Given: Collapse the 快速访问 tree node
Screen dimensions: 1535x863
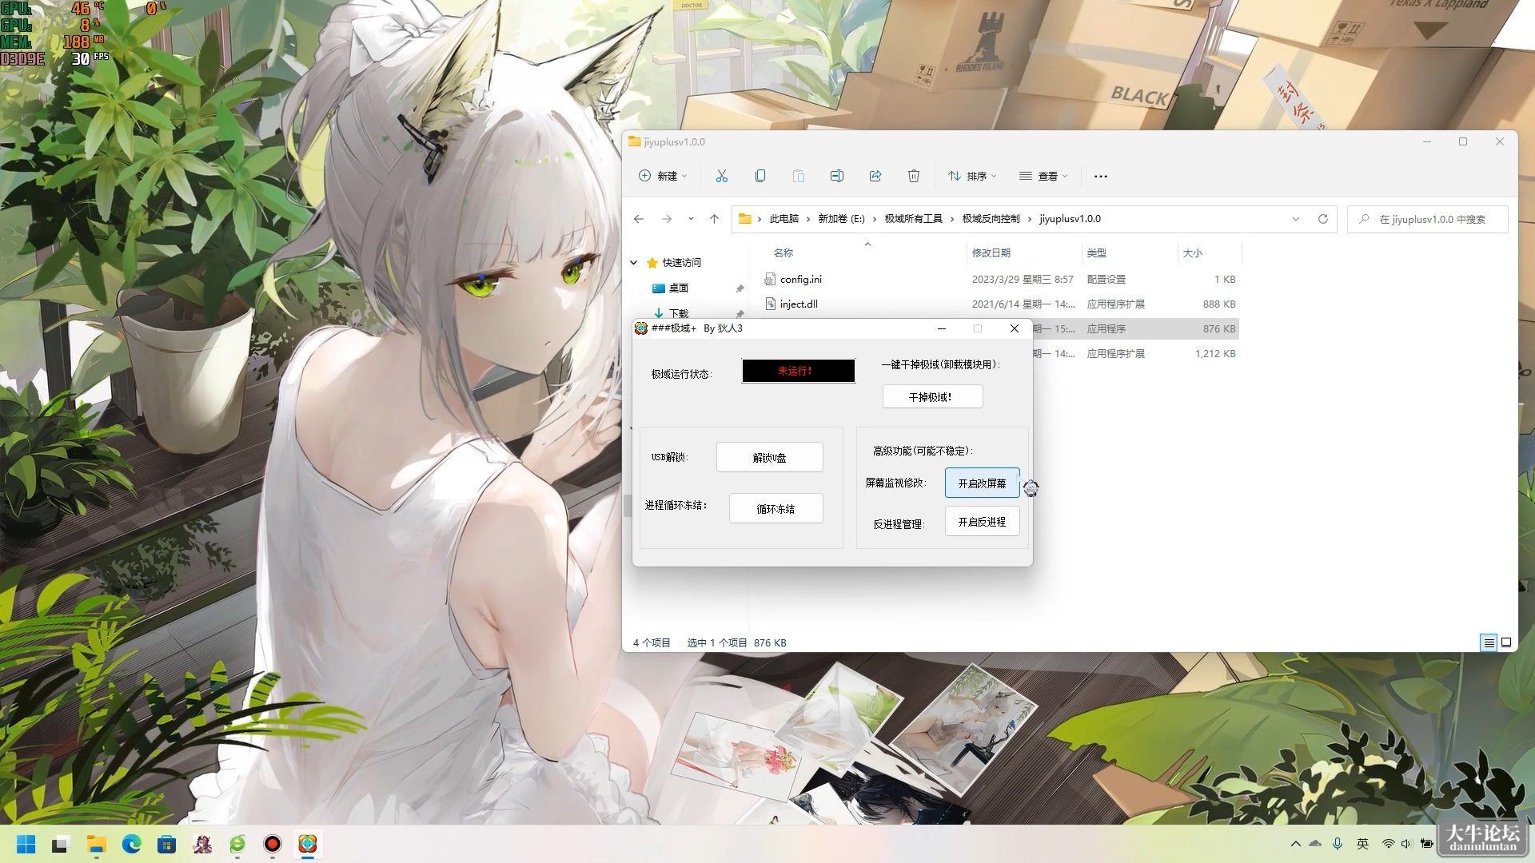Looking at the screenshot, I should 634,262.
